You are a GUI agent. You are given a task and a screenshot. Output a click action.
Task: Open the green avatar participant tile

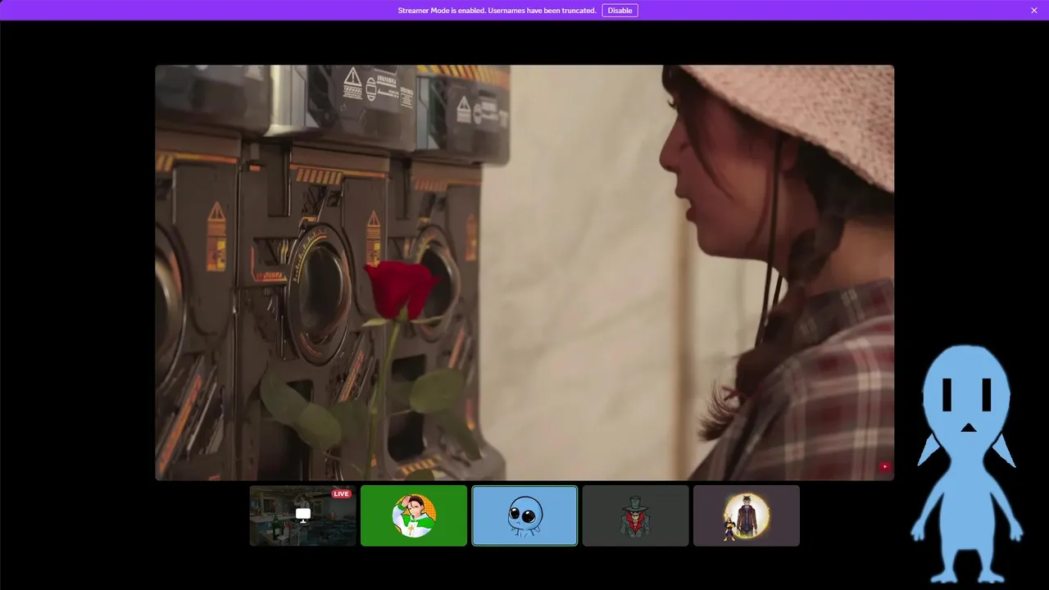[x=414, y=515]
